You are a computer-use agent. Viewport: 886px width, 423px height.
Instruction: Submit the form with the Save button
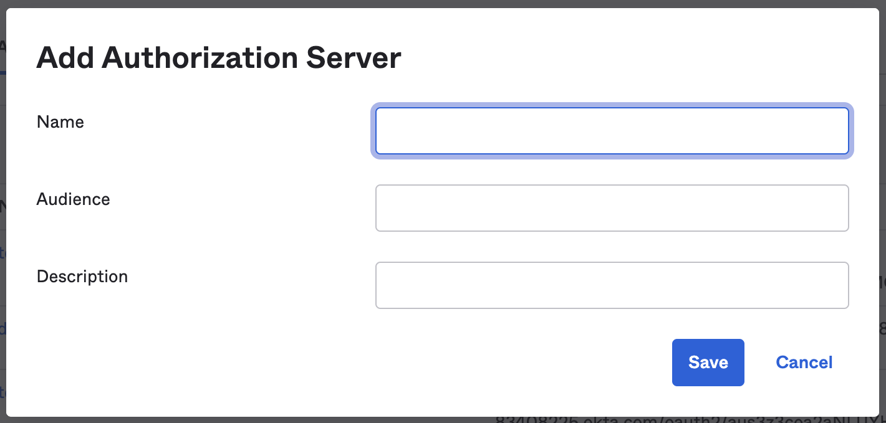pyautogui.click(x=708, y=362)
